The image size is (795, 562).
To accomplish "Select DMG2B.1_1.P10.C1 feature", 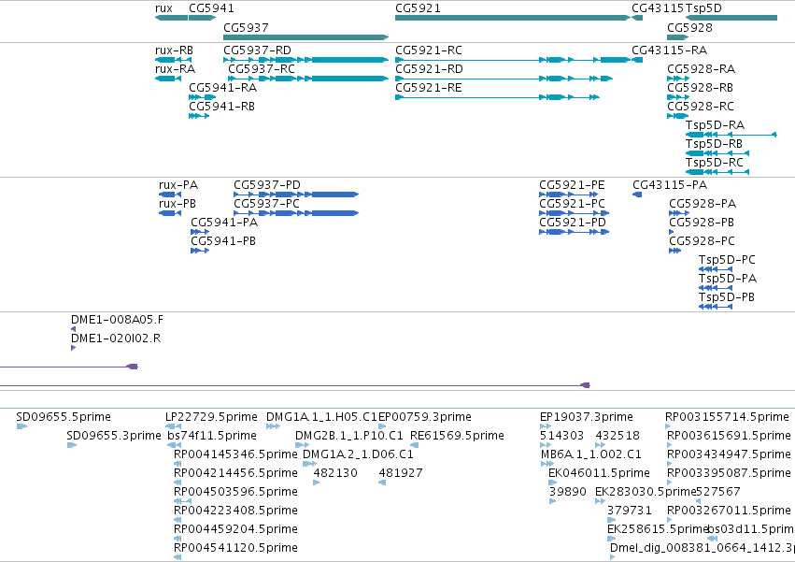I will pos(302,445).
